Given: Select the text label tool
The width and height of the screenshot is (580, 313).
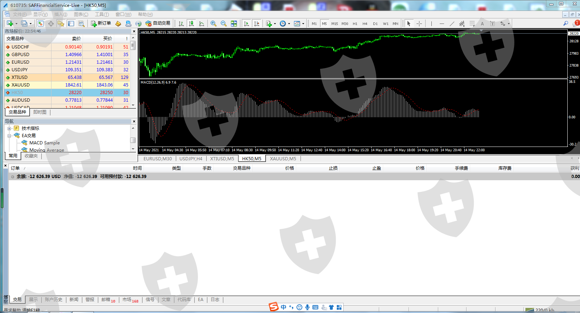Looking at the screenshot, I should pos(492,24).
